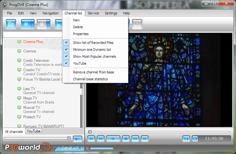Stop the playback
Viewport: 236px width, 154px height.
(x=126, y=139)
